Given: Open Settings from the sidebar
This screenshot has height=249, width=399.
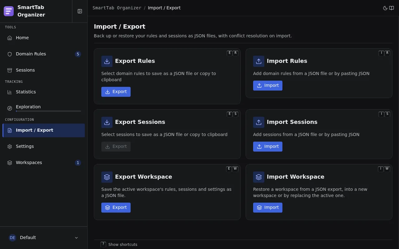Looking at the screenshot, I should click(44, 147).
